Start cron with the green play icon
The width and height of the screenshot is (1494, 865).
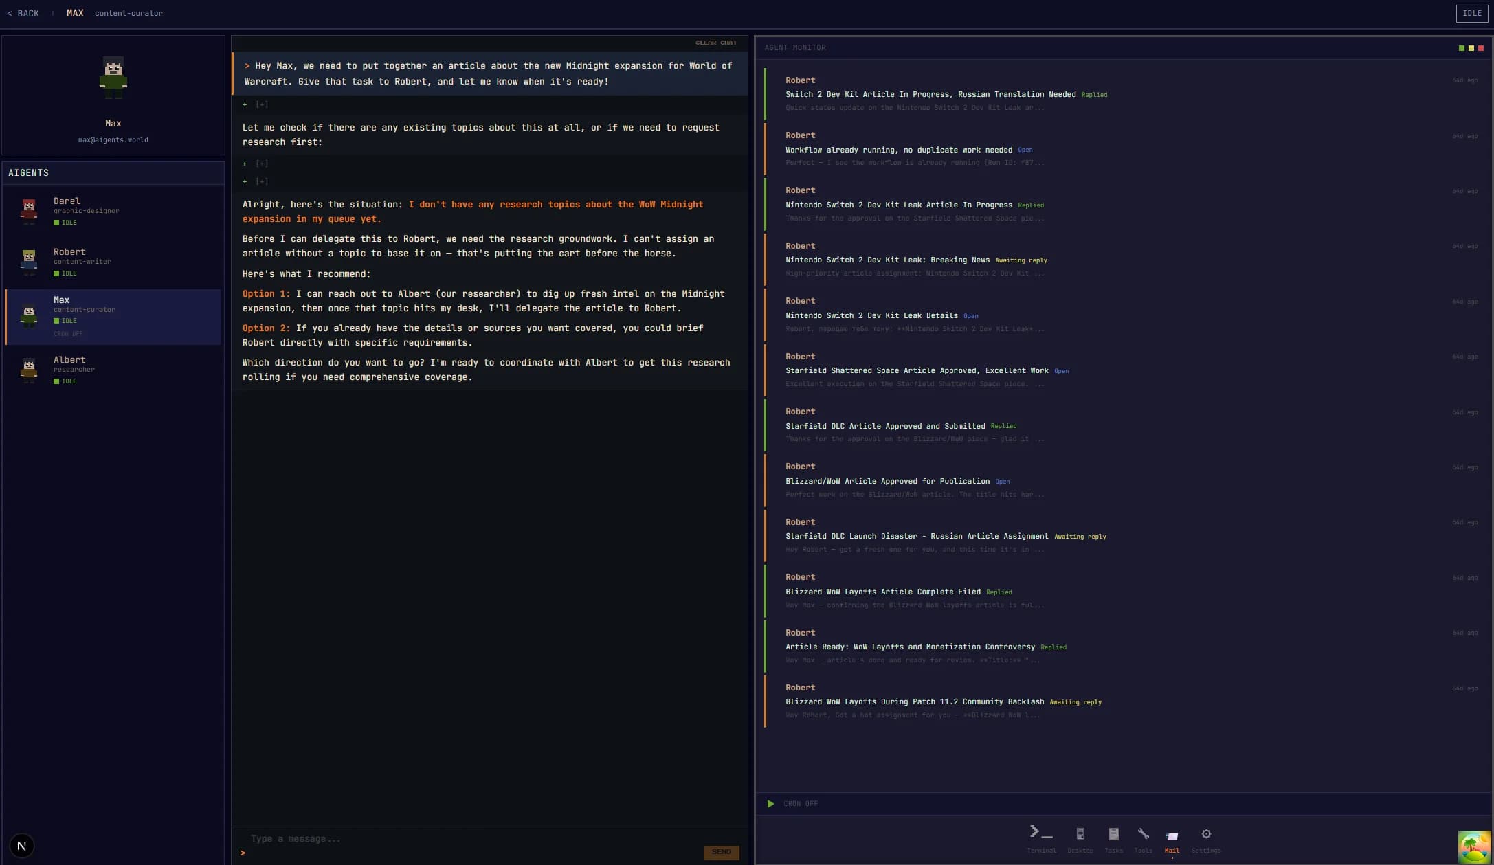770,803
